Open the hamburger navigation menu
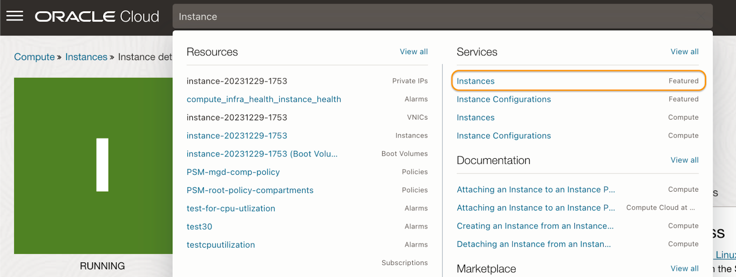 point(15,17)
